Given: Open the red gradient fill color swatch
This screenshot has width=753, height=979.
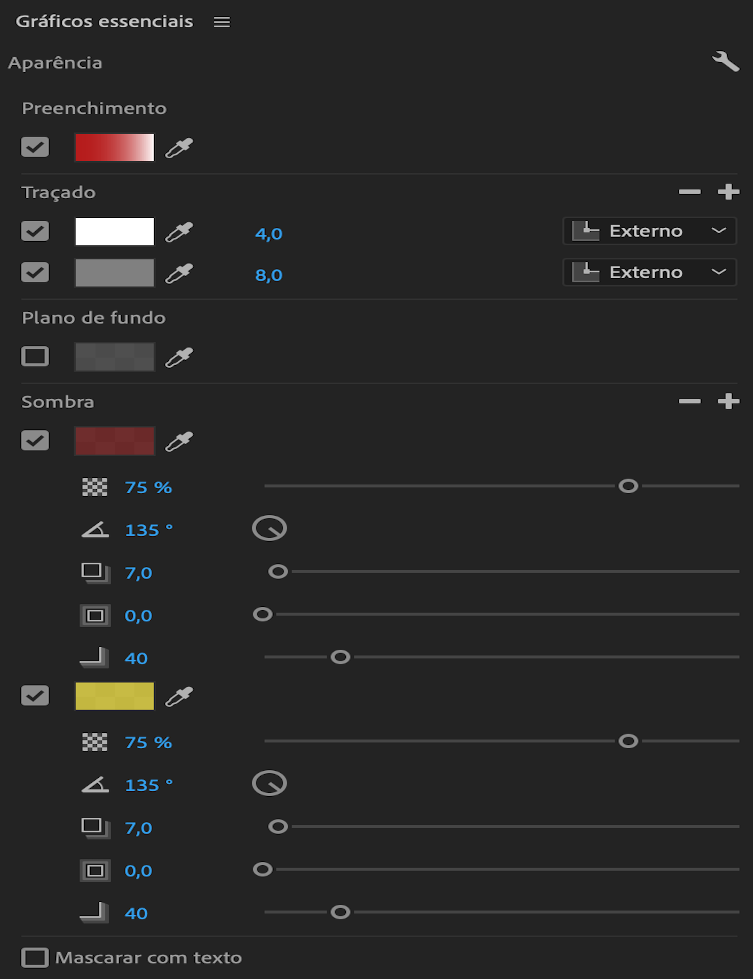Looking at the screenshot, I should coord(115,147).
